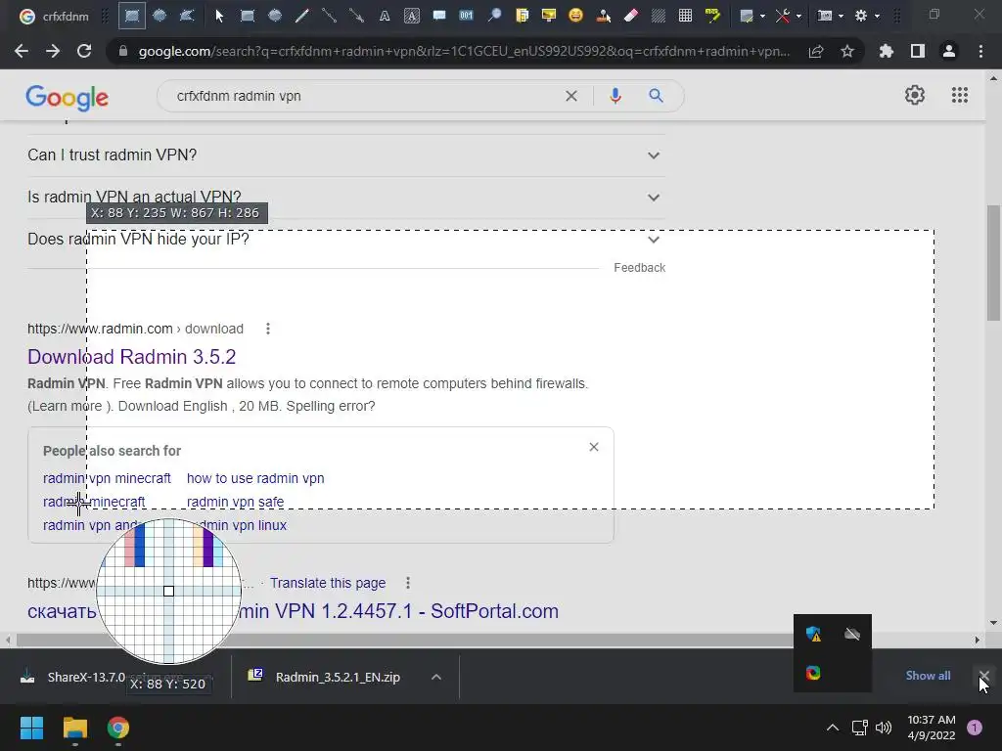Select the ellipse region capture mode
The width and height of the screenshot is (1002, 751).
159,16
